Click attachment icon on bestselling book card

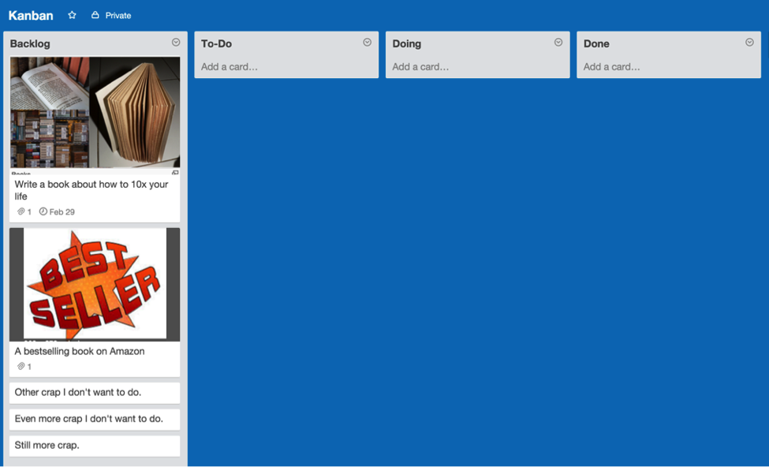point(21,366)
